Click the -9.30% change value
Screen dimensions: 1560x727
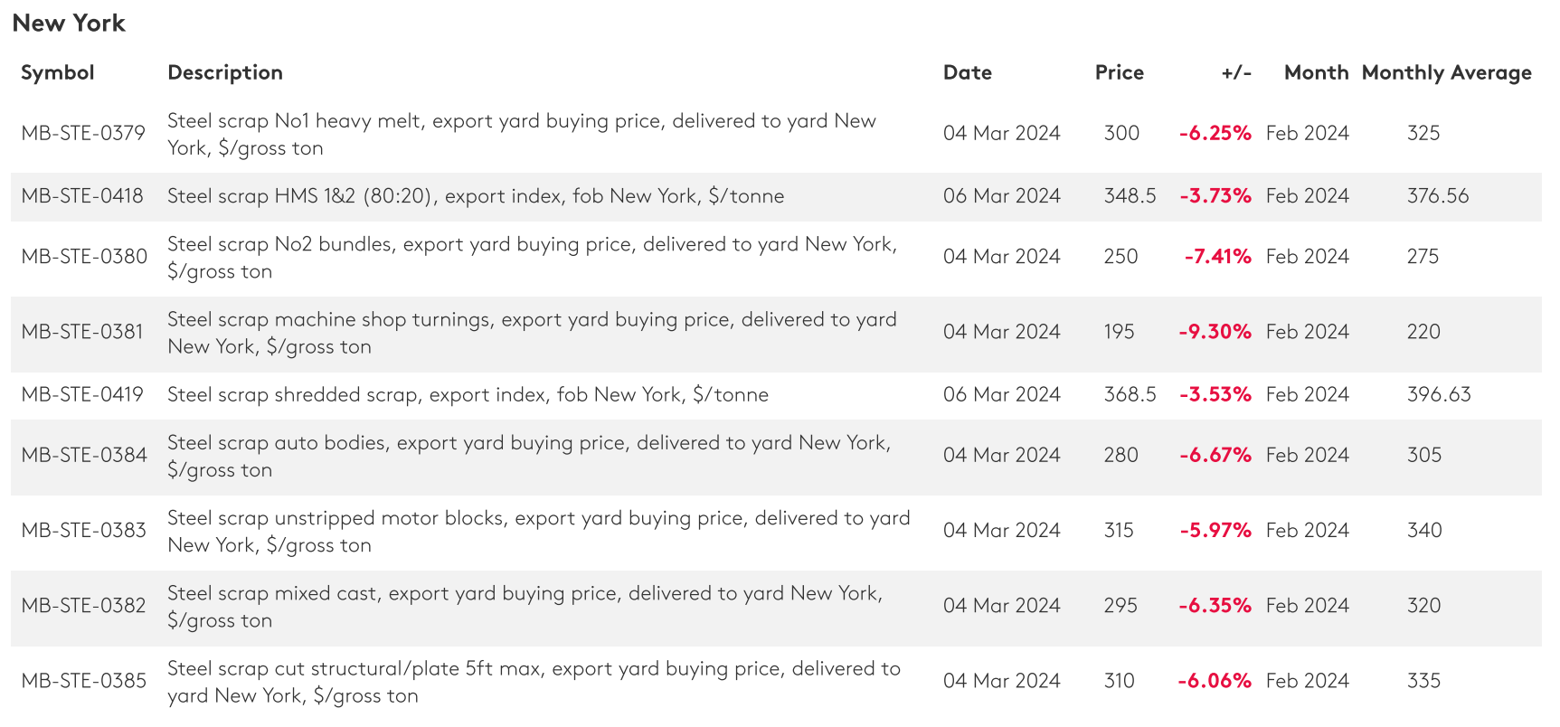coord(1215,332)
